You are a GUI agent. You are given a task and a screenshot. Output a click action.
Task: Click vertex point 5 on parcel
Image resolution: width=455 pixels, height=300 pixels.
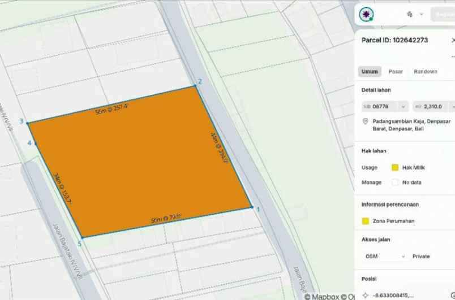coord(81,237)
